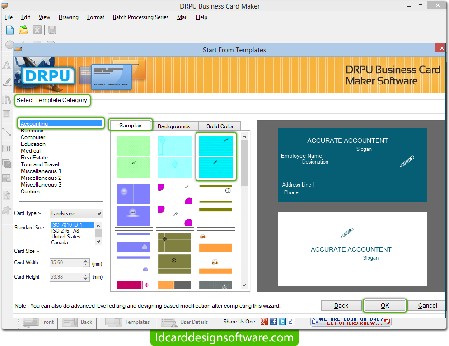
Task: Click the Card Width input field
Action: 67,262
